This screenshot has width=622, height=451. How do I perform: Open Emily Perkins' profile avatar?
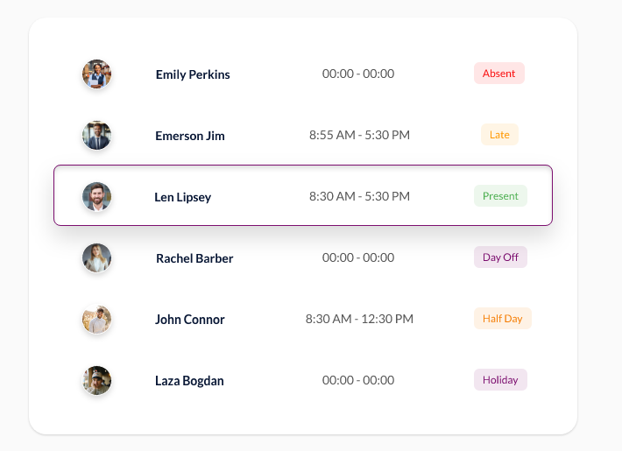tap(96, 74)
